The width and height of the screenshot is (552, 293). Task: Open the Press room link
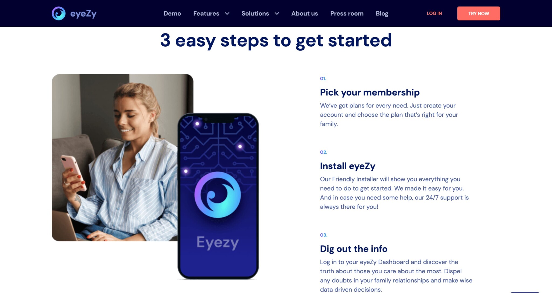[347, 13]
